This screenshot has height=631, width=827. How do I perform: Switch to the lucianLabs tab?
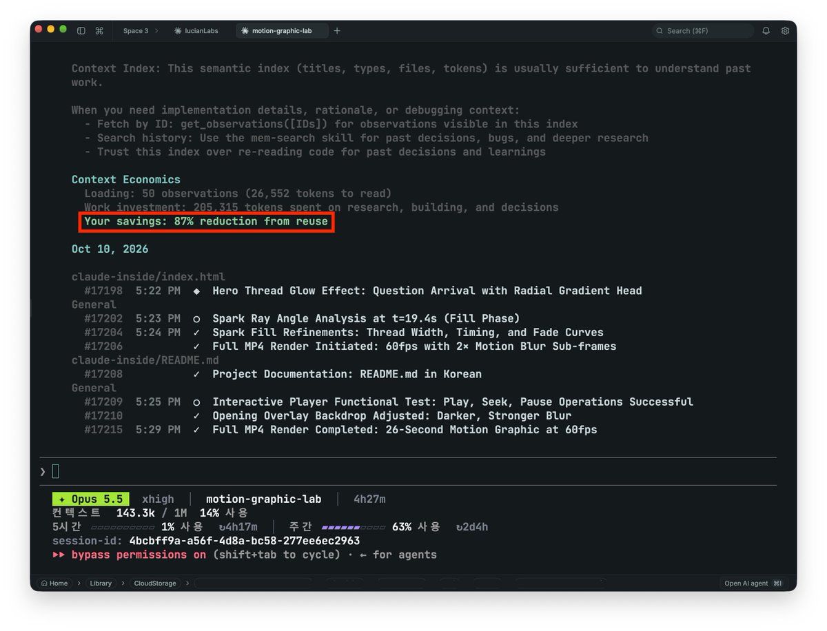[x=196, y=31]
